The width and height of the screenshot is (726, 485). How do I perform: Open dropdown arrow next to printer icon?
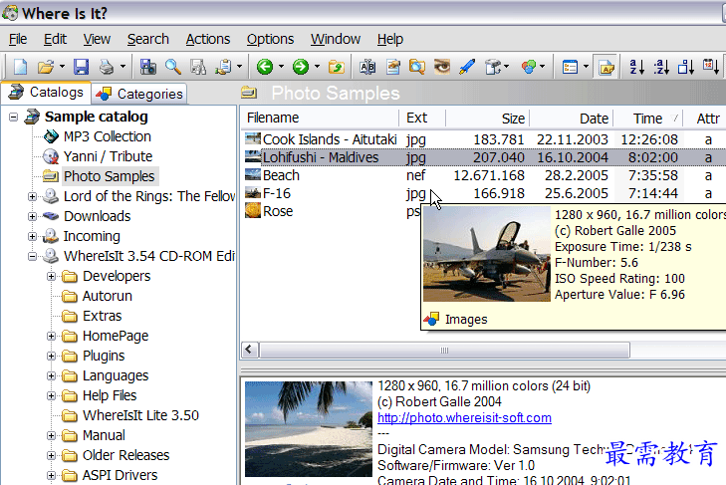(122, 67)
